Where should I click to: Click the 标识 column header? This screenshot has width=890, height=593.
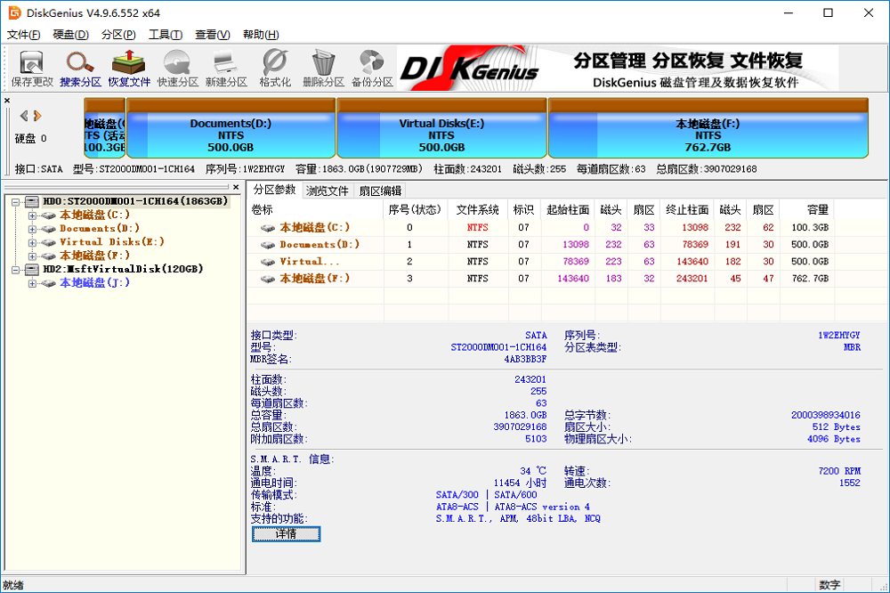[x=523, y=209]
